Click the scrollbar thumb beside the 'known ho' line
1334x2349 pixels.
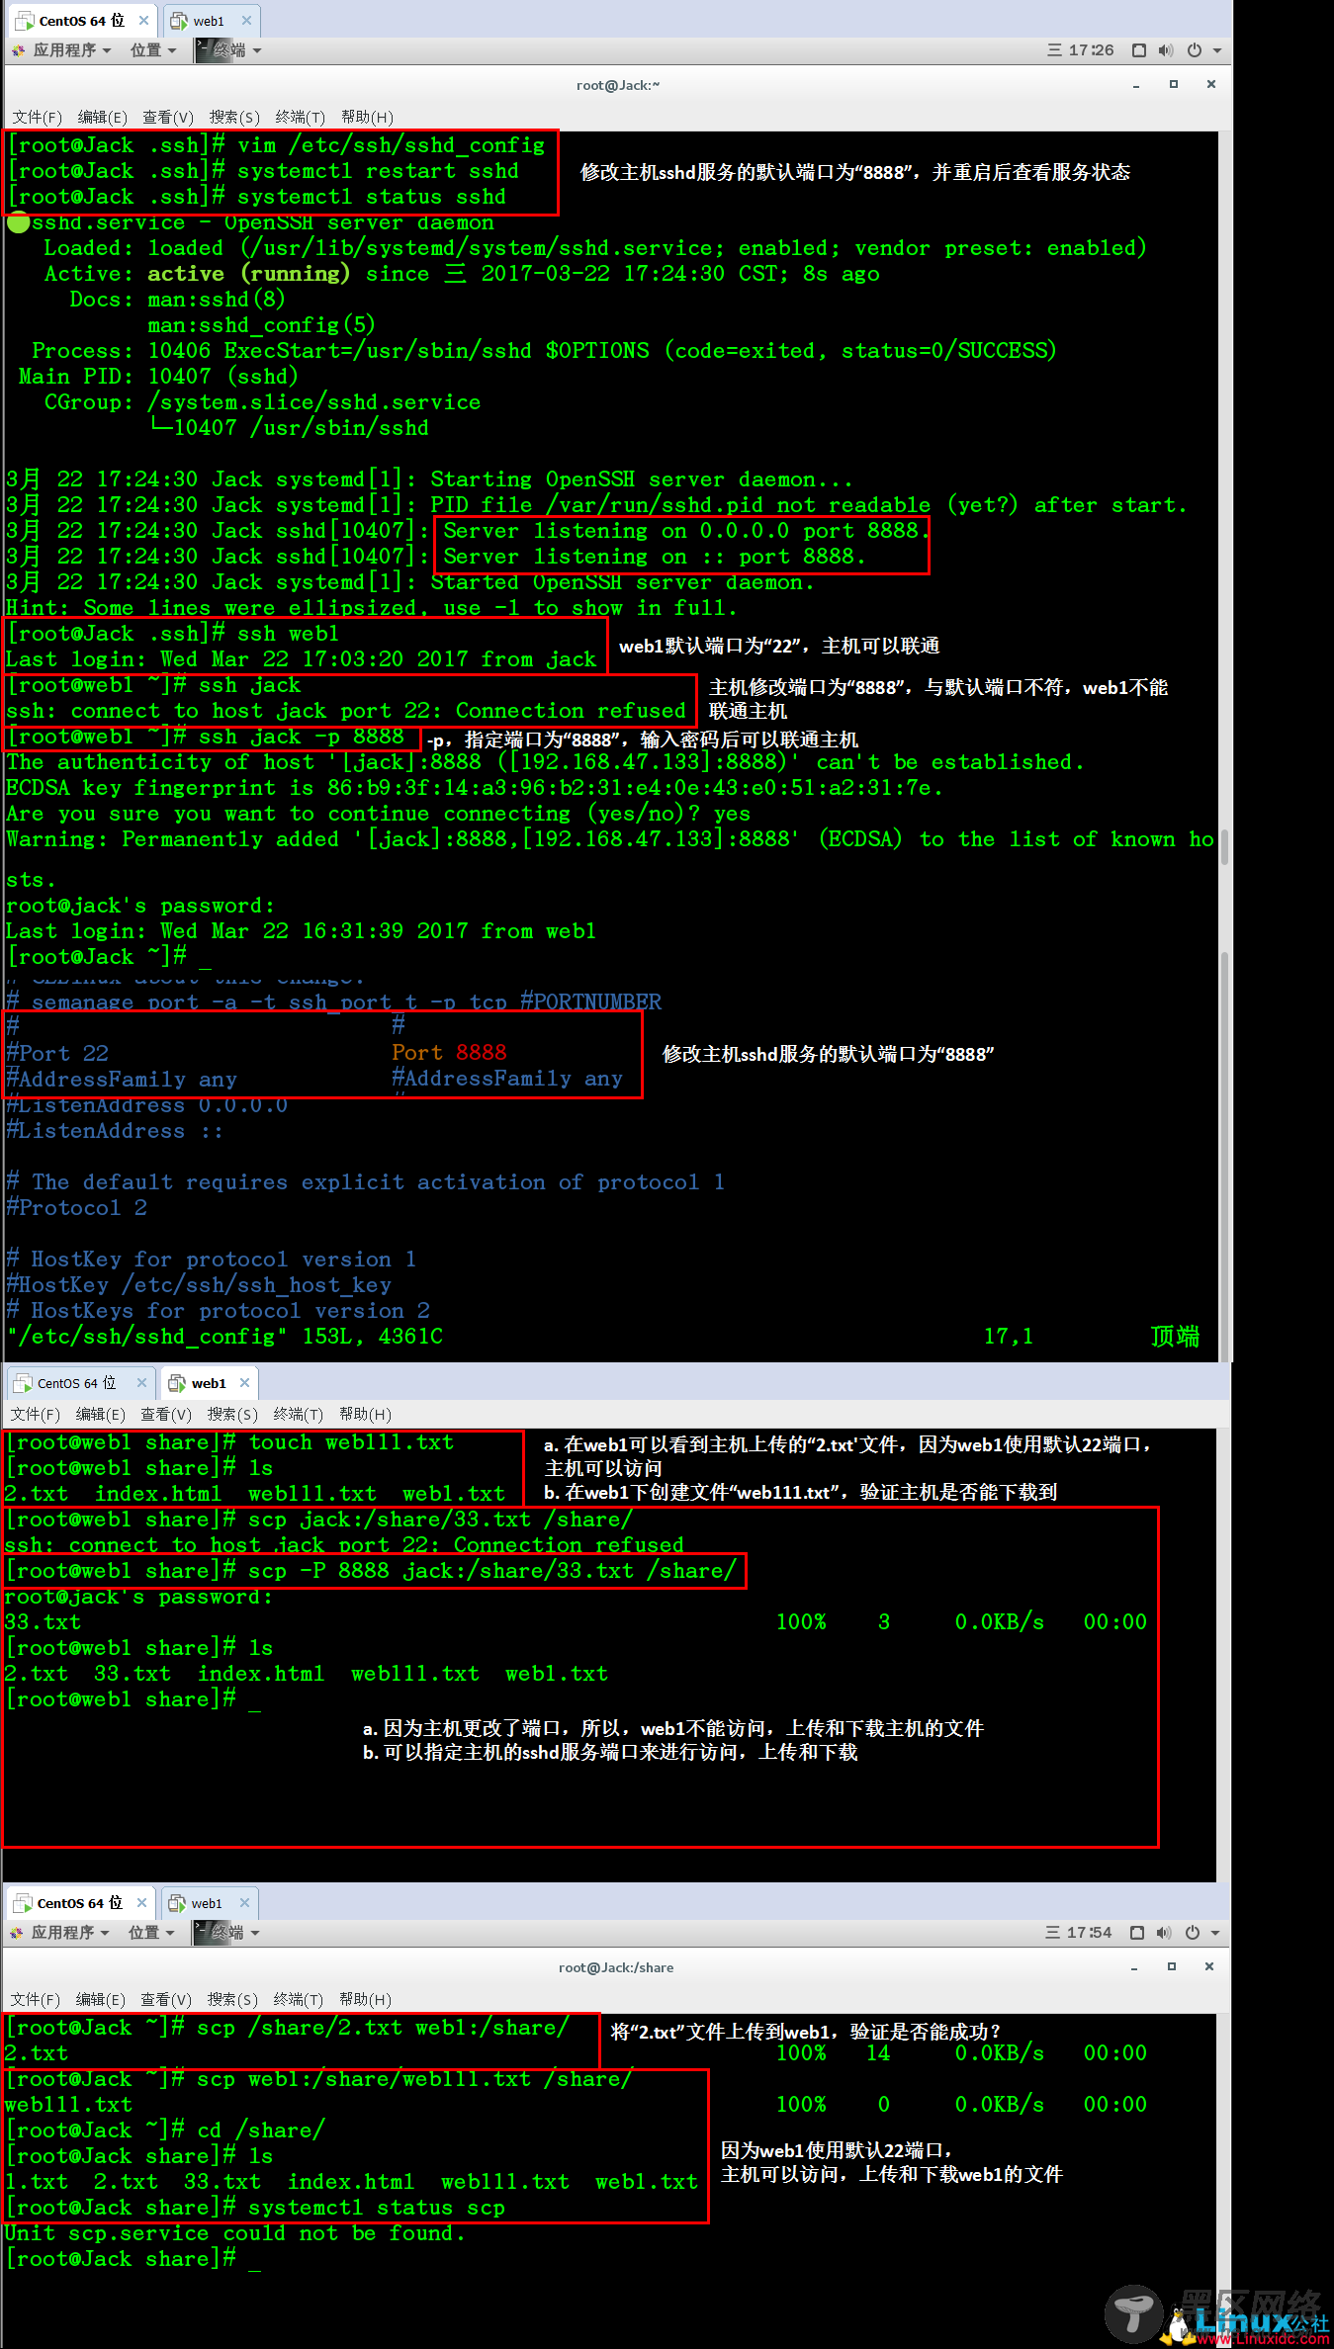tap(1224, 847)
